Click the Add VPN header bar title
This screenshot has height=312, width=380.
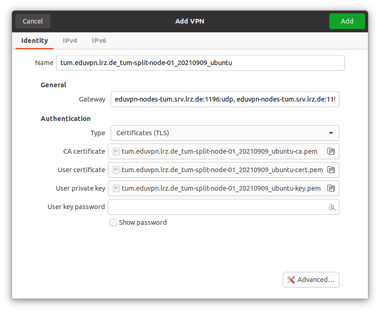[x=190, y=21]
